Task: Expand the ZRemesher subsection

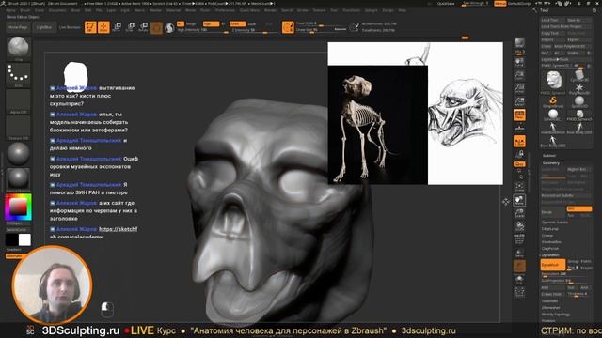Action: (550, 308)
